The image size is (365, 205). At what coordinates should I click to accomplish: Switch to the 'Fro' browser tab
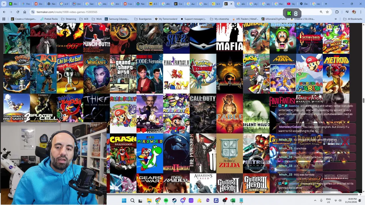pyautogui.click(x=26, y=4)
